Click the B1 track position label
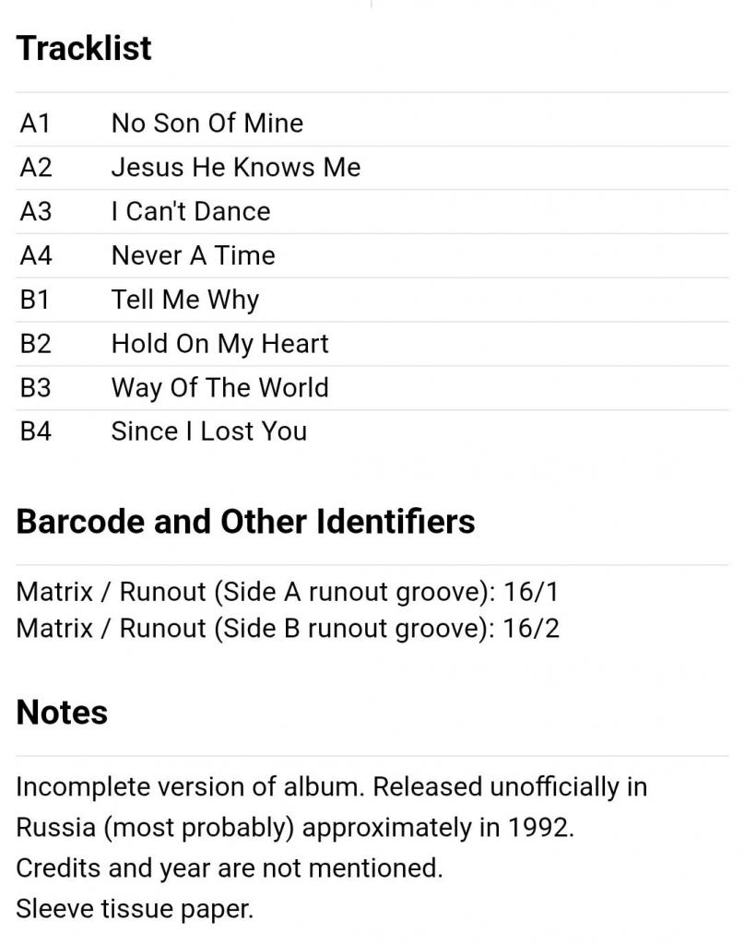 tap(36, 300)
